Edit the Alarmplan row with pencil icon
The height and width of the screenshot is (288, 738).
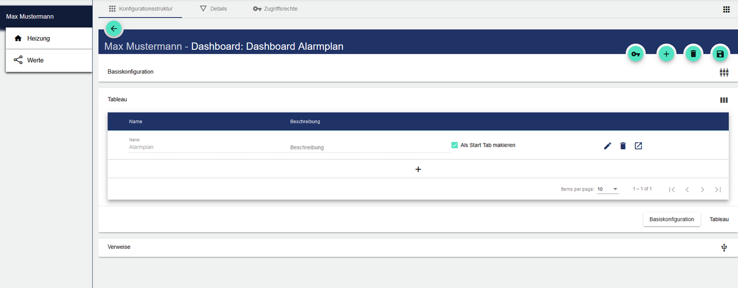point(607,146)
